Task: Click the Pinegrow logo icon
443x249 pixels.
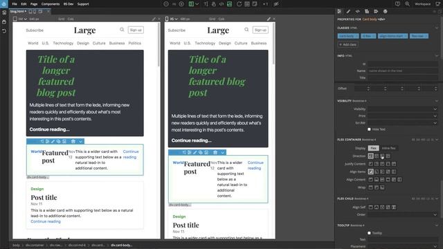Action: [4, 4]
